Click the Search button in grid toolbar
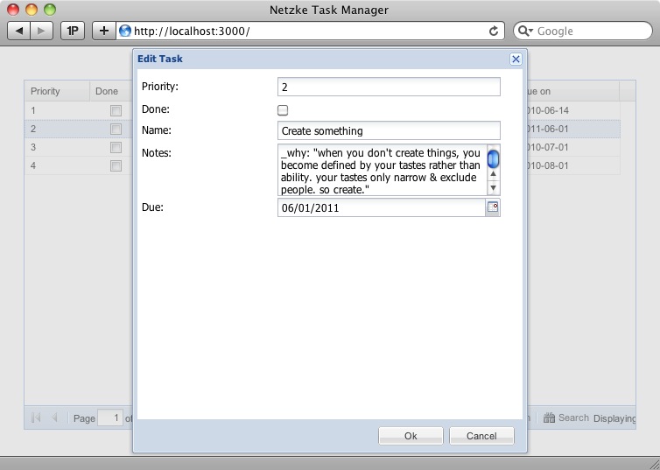The image size is (660, 470). [566, 417]
